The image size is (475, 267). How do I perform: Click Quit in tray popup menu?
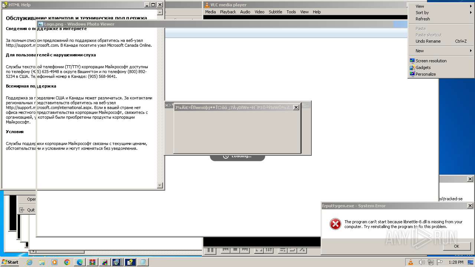coord(31,210)
